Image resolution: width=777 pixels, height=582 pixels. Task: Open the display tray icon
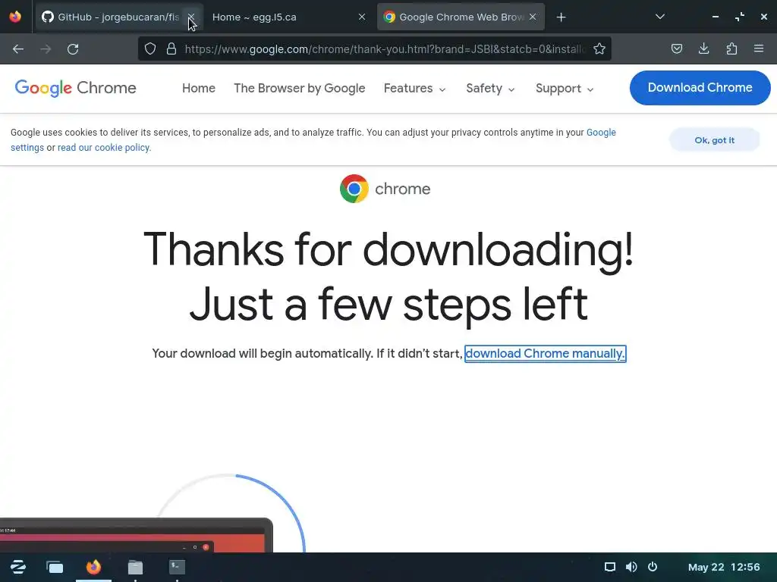(x=610, y=567)
